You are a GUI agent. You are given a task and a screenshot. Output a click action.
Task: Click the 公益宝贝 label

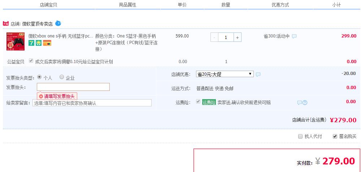coord(16,62)
